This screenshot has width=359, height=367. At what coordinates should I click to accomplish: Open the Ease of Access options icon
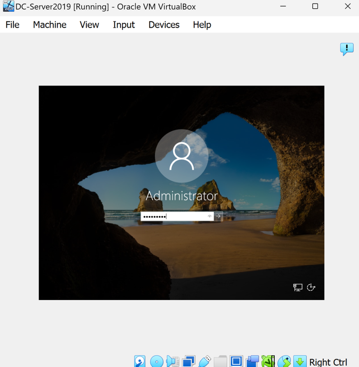click(311, 287)
